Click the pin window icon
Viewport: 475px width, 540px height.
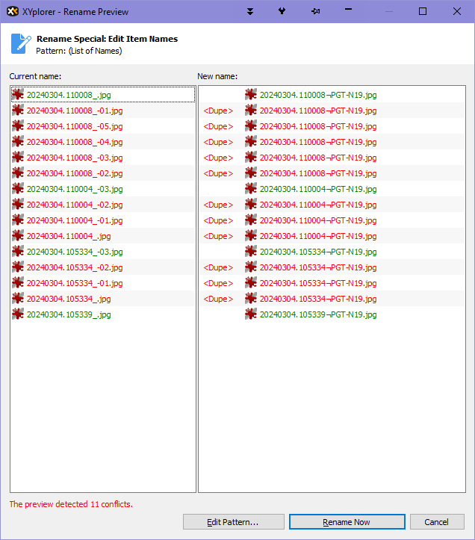(315, 11)
